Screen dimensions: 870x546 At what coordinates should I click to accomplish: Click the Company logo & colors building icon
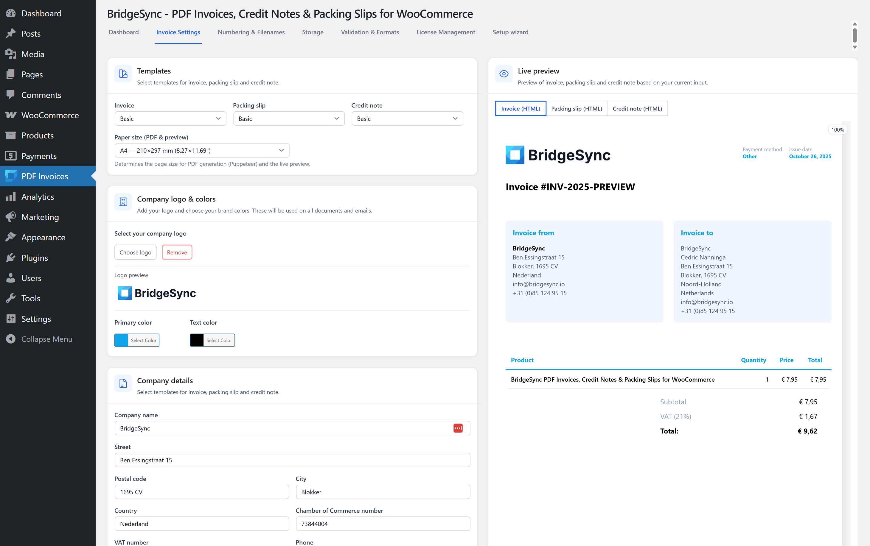(123, 202)
